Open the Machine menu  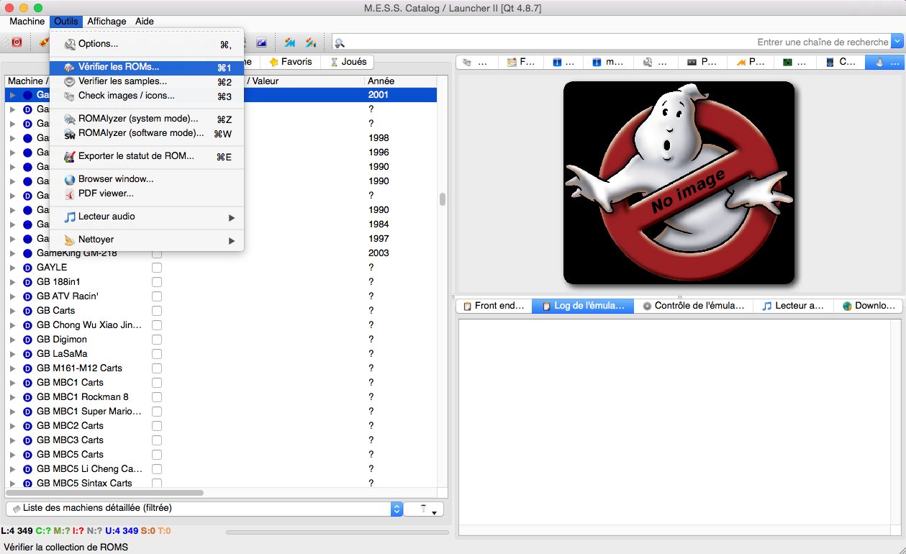click(27, 22)
